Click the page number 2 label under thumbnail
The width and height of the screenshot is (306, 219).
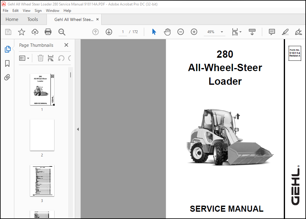pyautogui.click(x=42, y=155)
